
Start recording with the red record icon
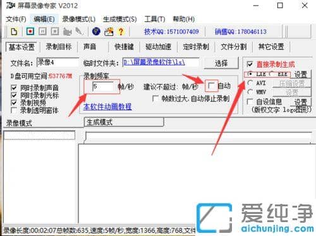(30, 32)
